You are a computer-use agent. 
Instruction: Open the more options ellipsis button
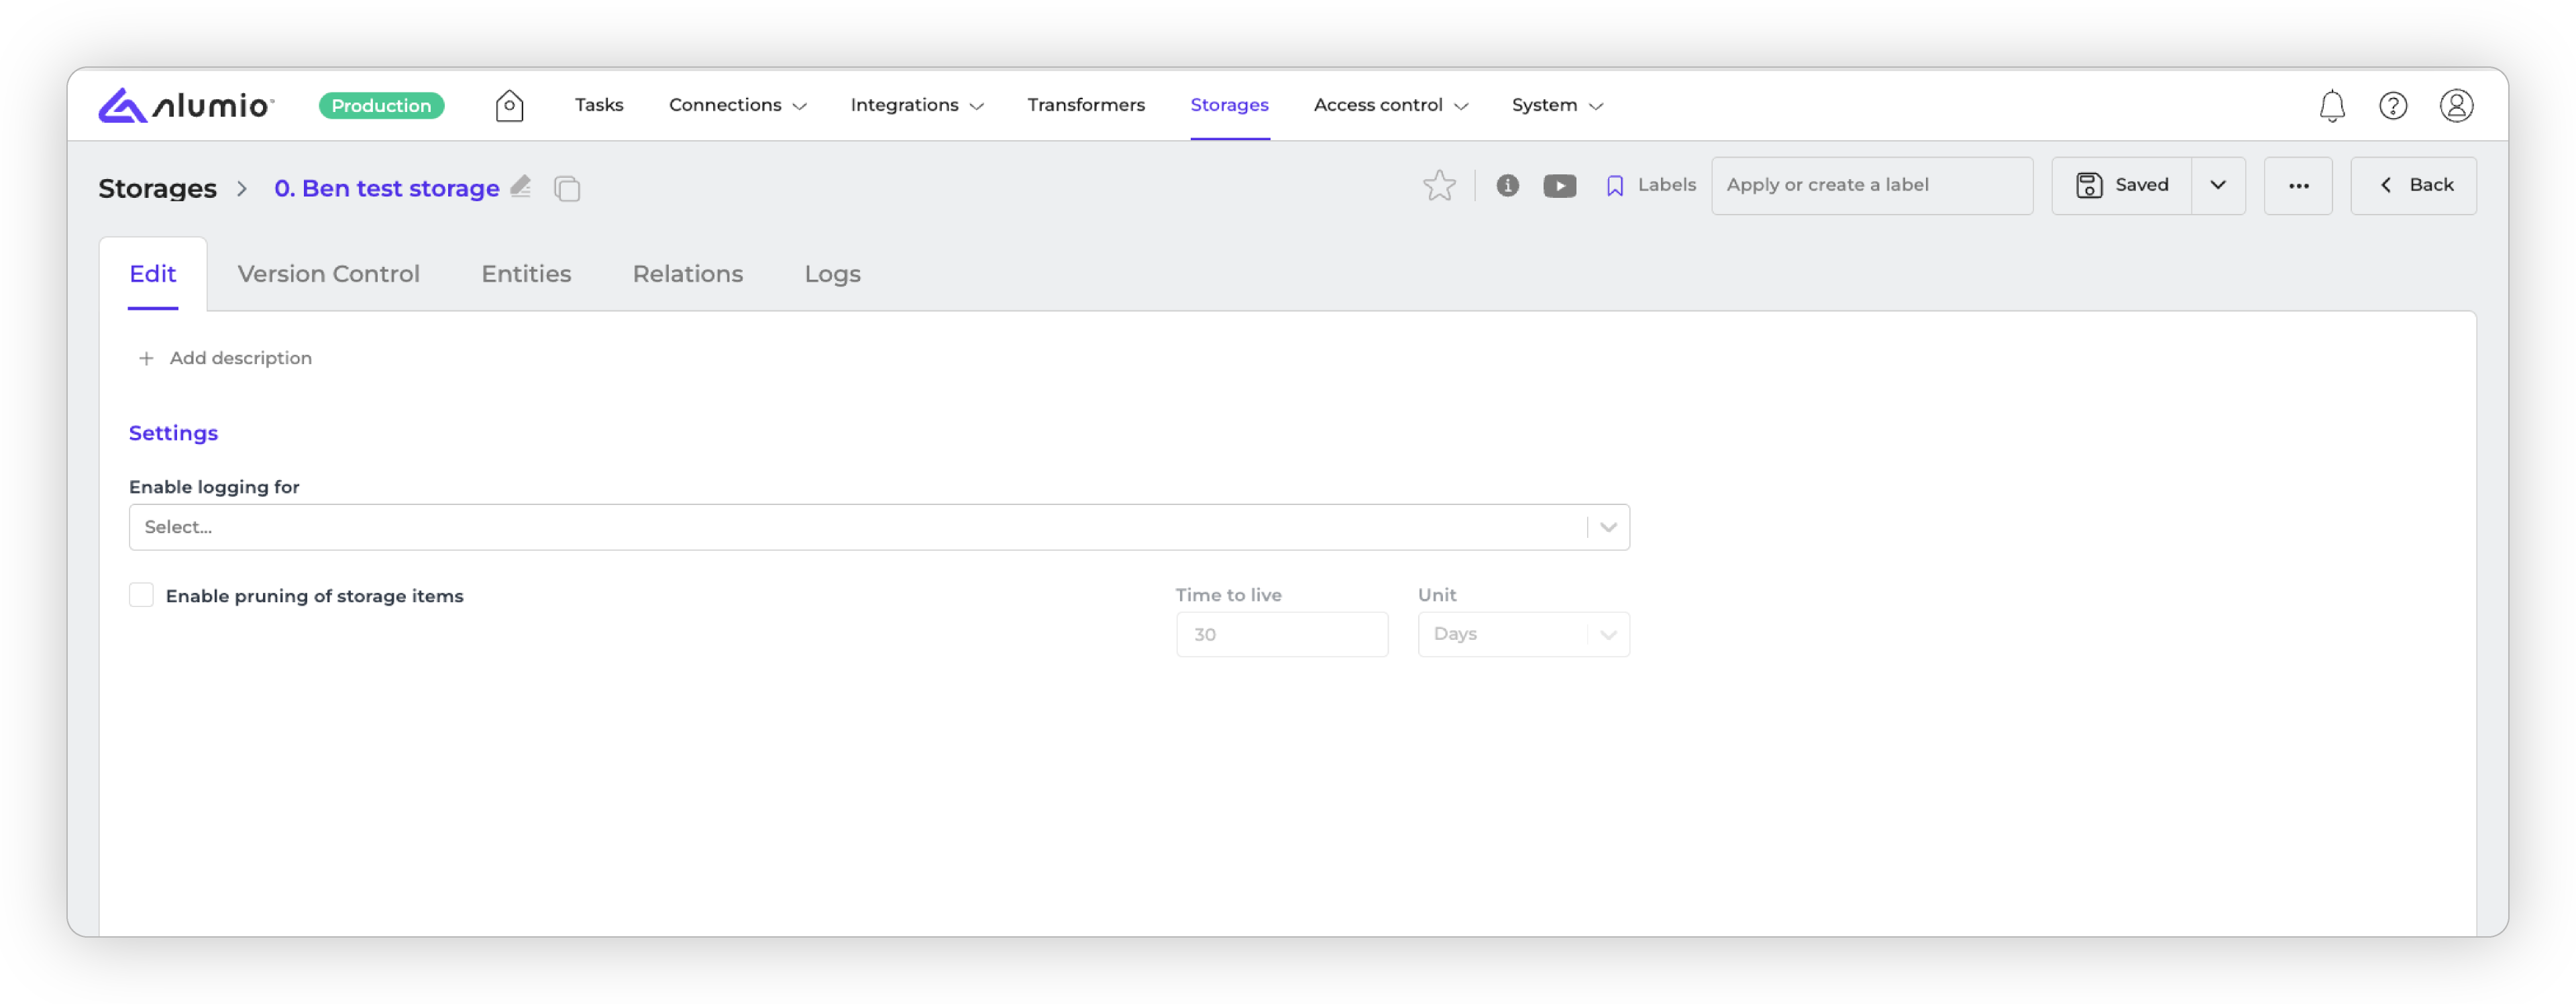2297,185
